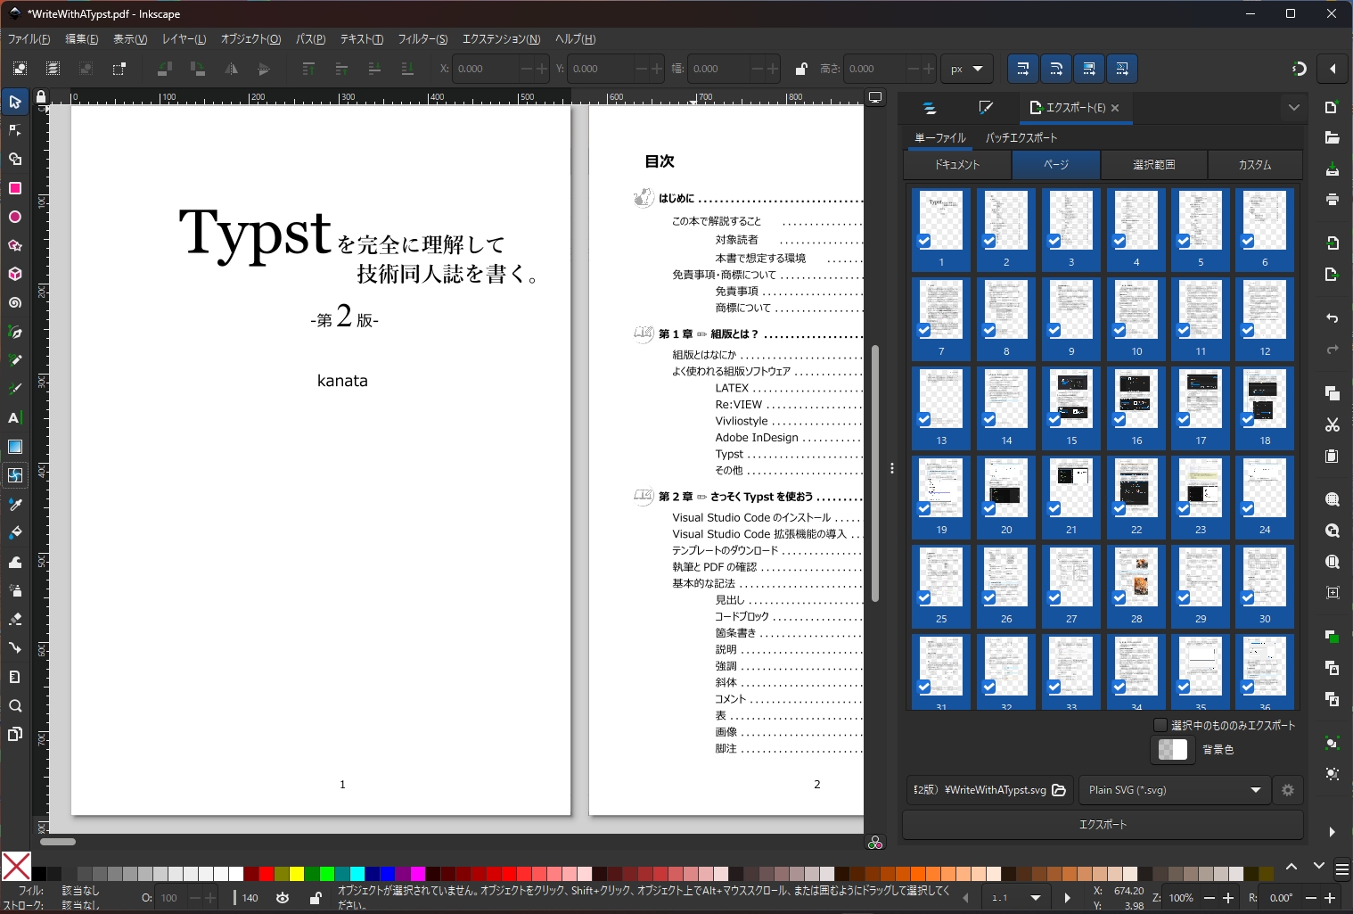Screen dimensions: 1353x914
Task: Browse export file folder icon
Action: click(1059, 790)
